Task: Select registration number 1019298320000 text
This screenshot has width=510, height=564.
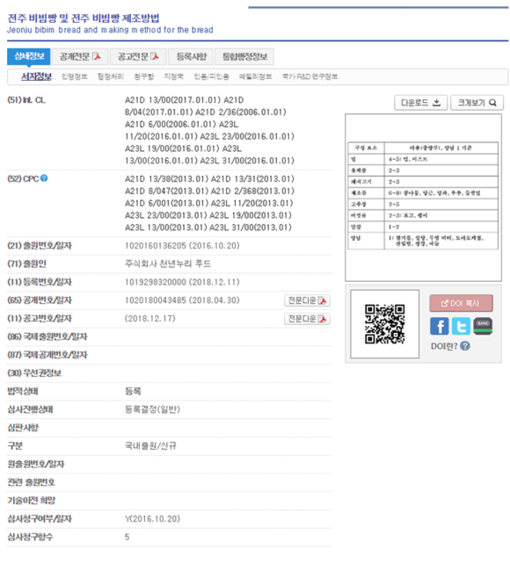Action: point(156,282)
